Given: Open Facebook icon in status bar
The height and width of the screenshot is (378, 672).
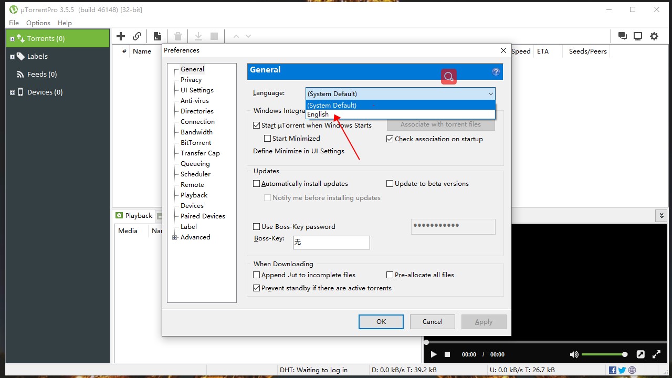Looking at the screenshot, I should [x=613, y=370].
